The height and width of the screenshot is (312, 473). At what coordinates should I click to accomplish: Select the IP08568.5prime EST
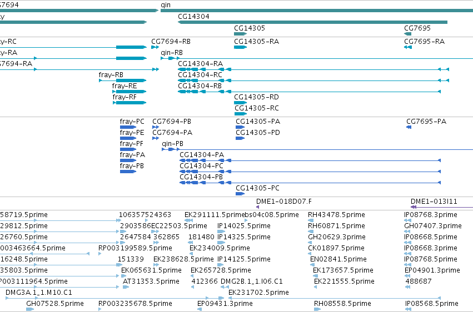(408, 309)
